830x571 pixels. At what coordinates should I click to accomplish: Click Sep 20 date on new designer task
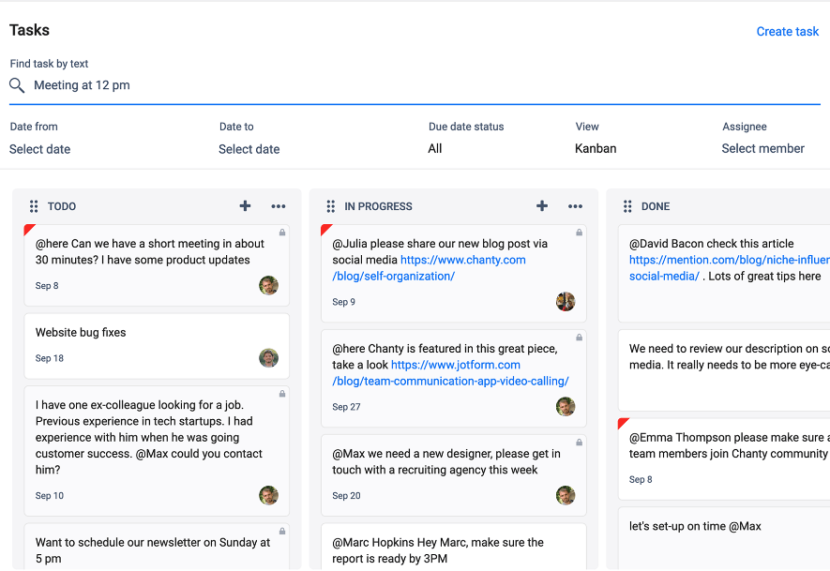[x=346, y=496]
